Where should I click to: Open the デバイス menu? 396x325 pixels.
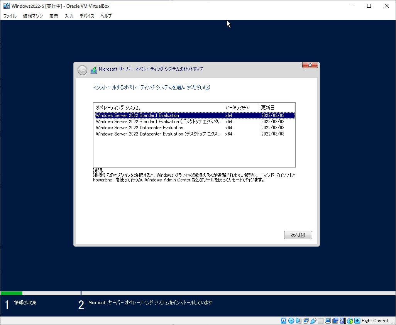click(x=87, y=16)
